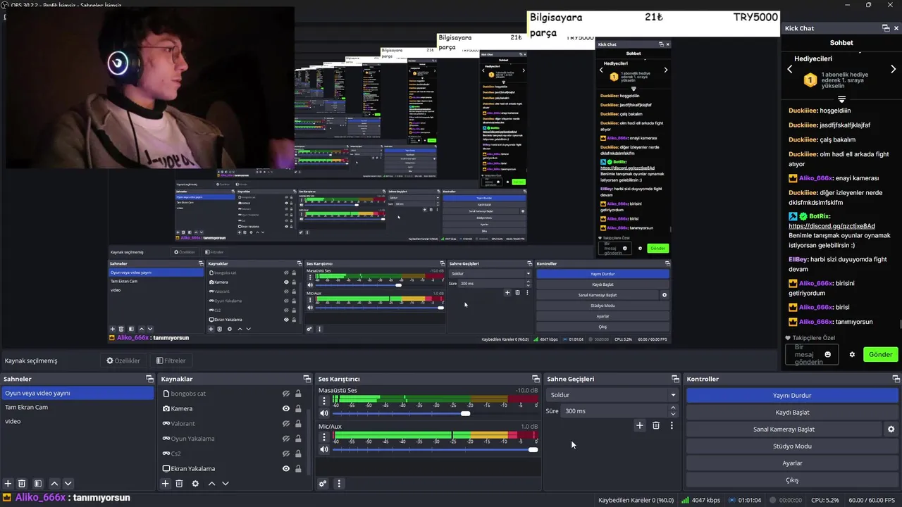Viewport: 902px width, 507px height.
Task: Open Kick chat settings gear
Action: [852, 354]
